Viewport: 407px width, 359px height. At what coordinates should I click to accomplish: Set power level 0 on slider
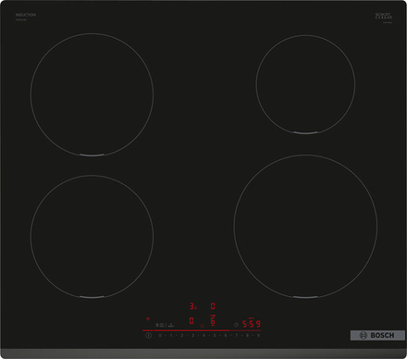pyautogui.click(x=160, y=335)
